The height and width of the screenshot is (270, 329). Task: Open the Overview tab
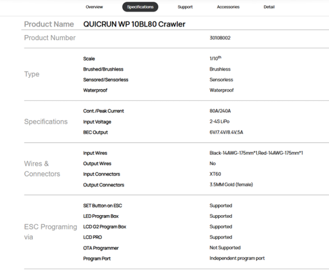coord(94,7)
